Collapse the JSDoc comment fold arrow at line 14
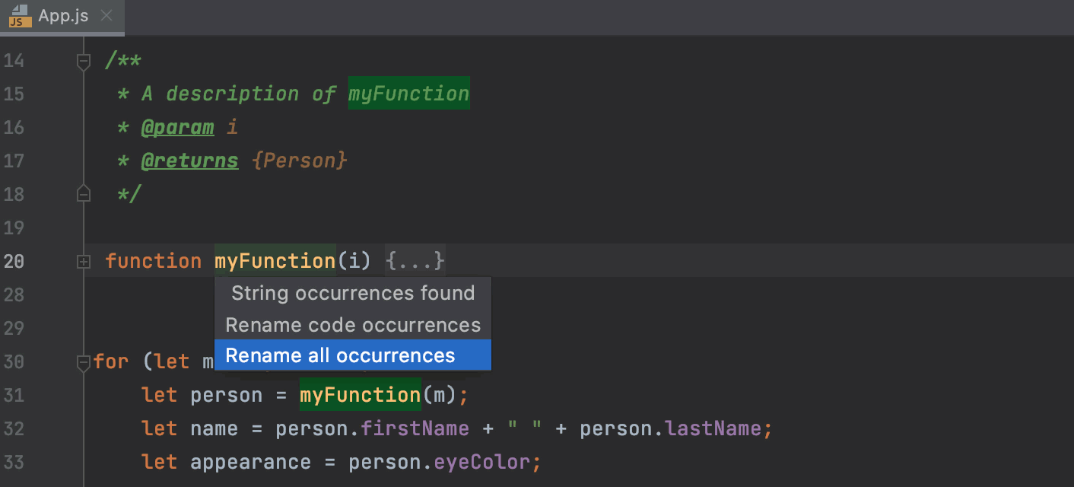Image resolution: width=1074 pixels, height=487 pixels. click(84, 61)
